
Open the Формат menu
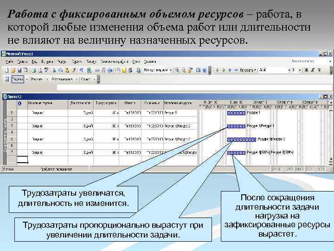(62, 61)
